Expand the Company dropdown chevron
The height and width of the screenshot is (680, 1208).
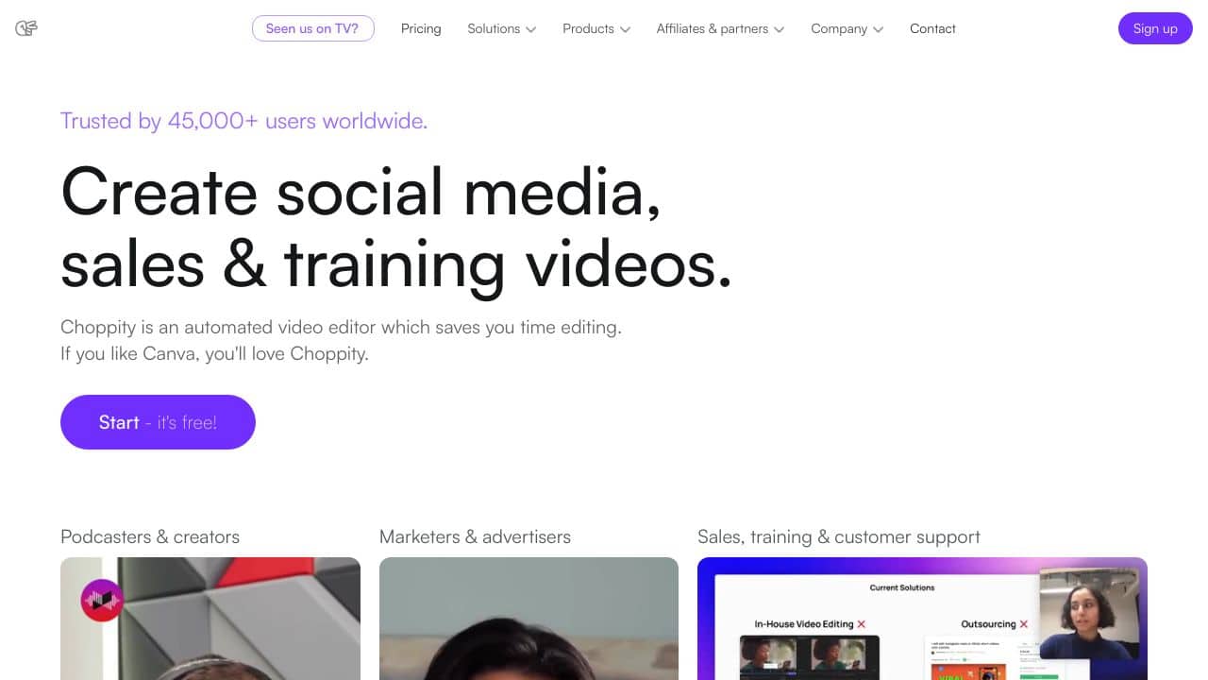coord(878,29)
